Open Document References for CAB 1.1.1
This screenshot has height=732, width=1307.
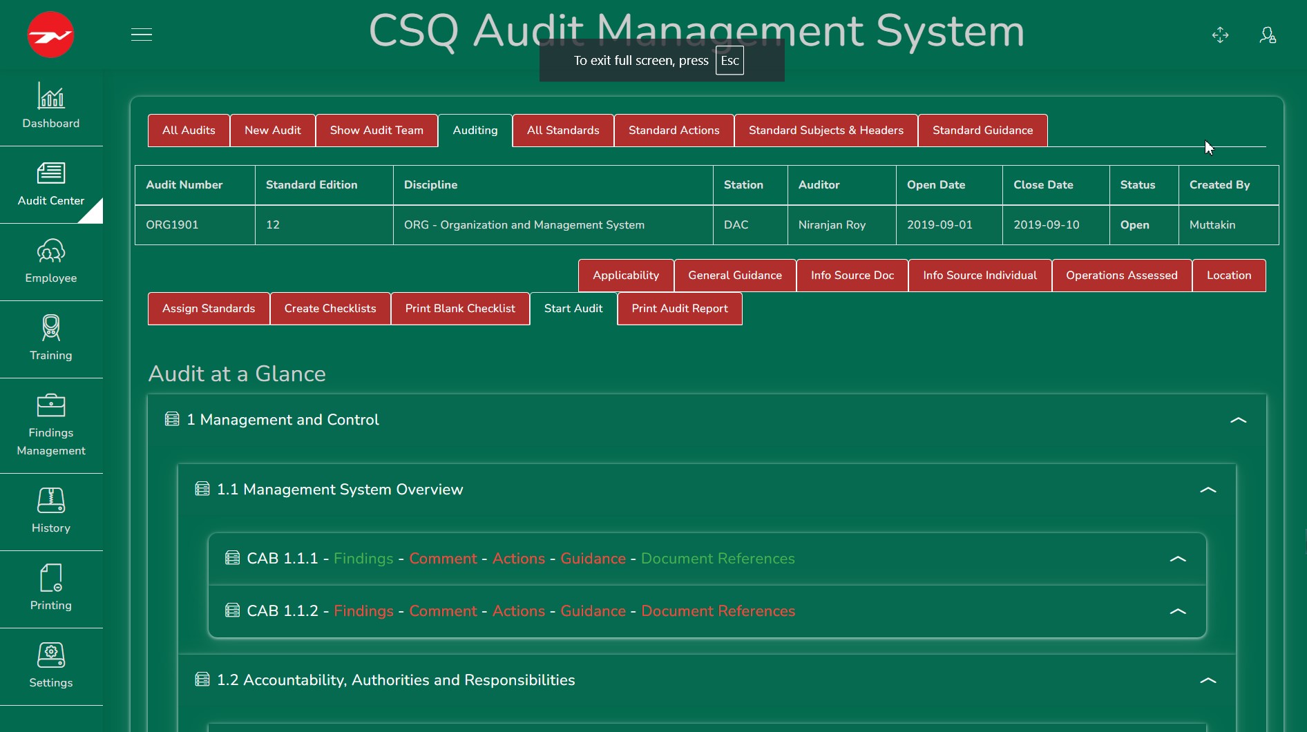tap(718, 559)
